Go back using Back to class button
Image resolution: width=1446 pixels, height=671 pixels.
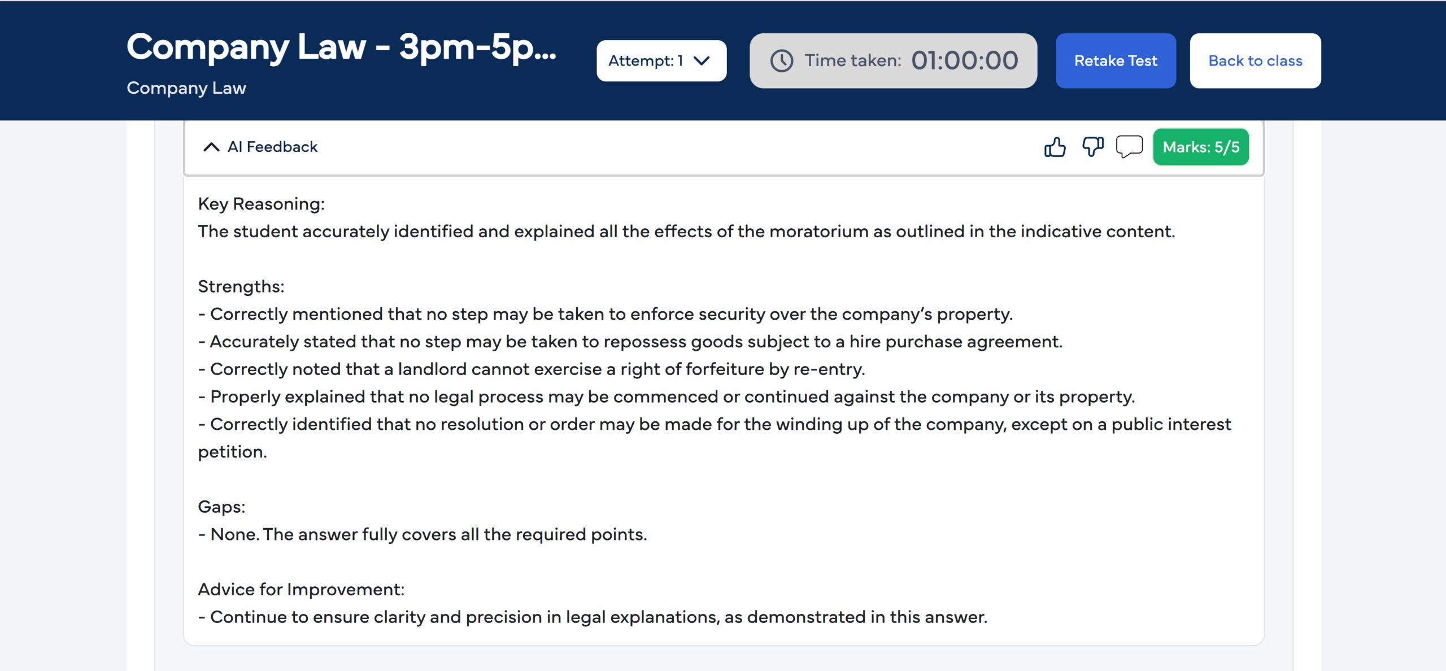pos(1255,61)
